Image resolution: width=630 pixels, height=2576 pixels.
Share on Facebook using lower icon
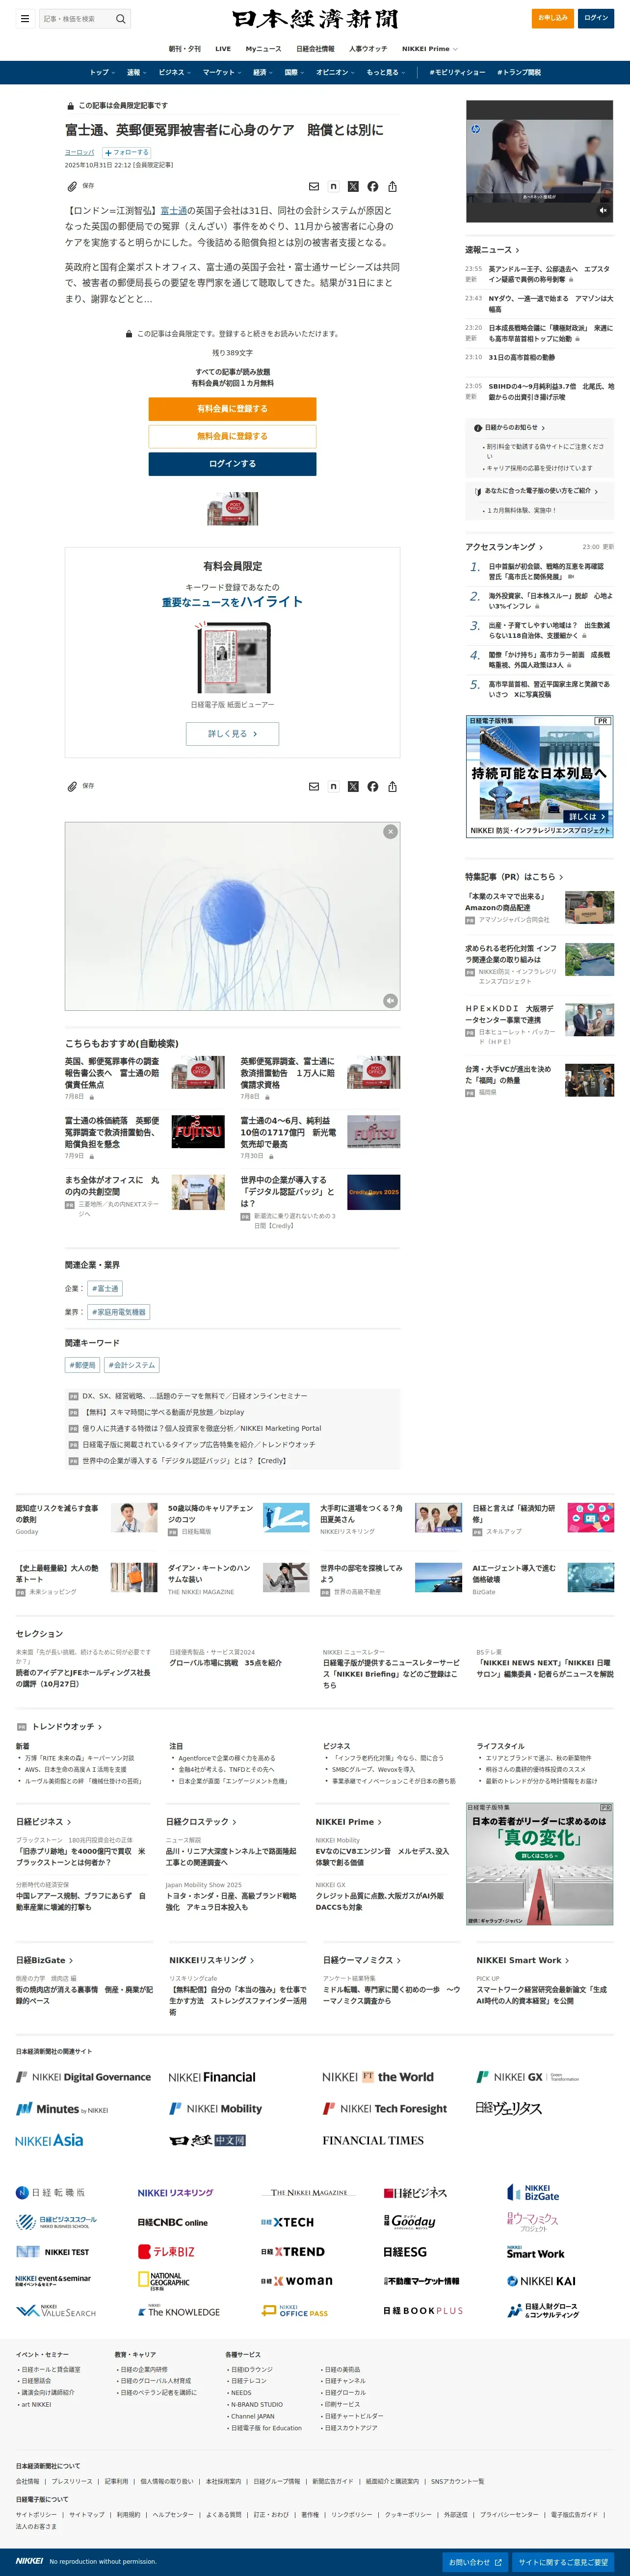tap(373, 786)
